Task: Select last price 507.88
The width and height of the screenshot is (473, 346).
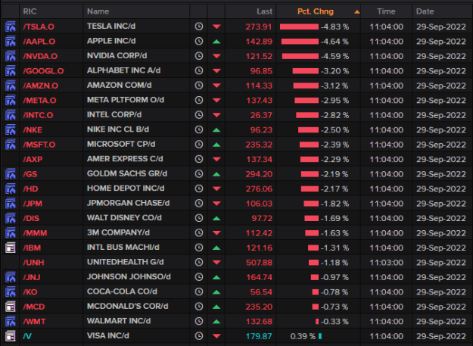Action: pos(259,263)
